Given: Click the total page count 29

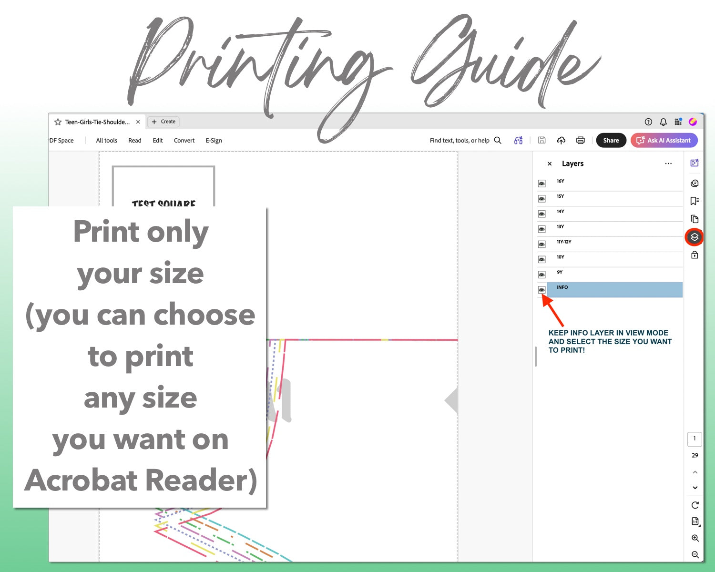Looking at the screenshot, I should [695, 455].
